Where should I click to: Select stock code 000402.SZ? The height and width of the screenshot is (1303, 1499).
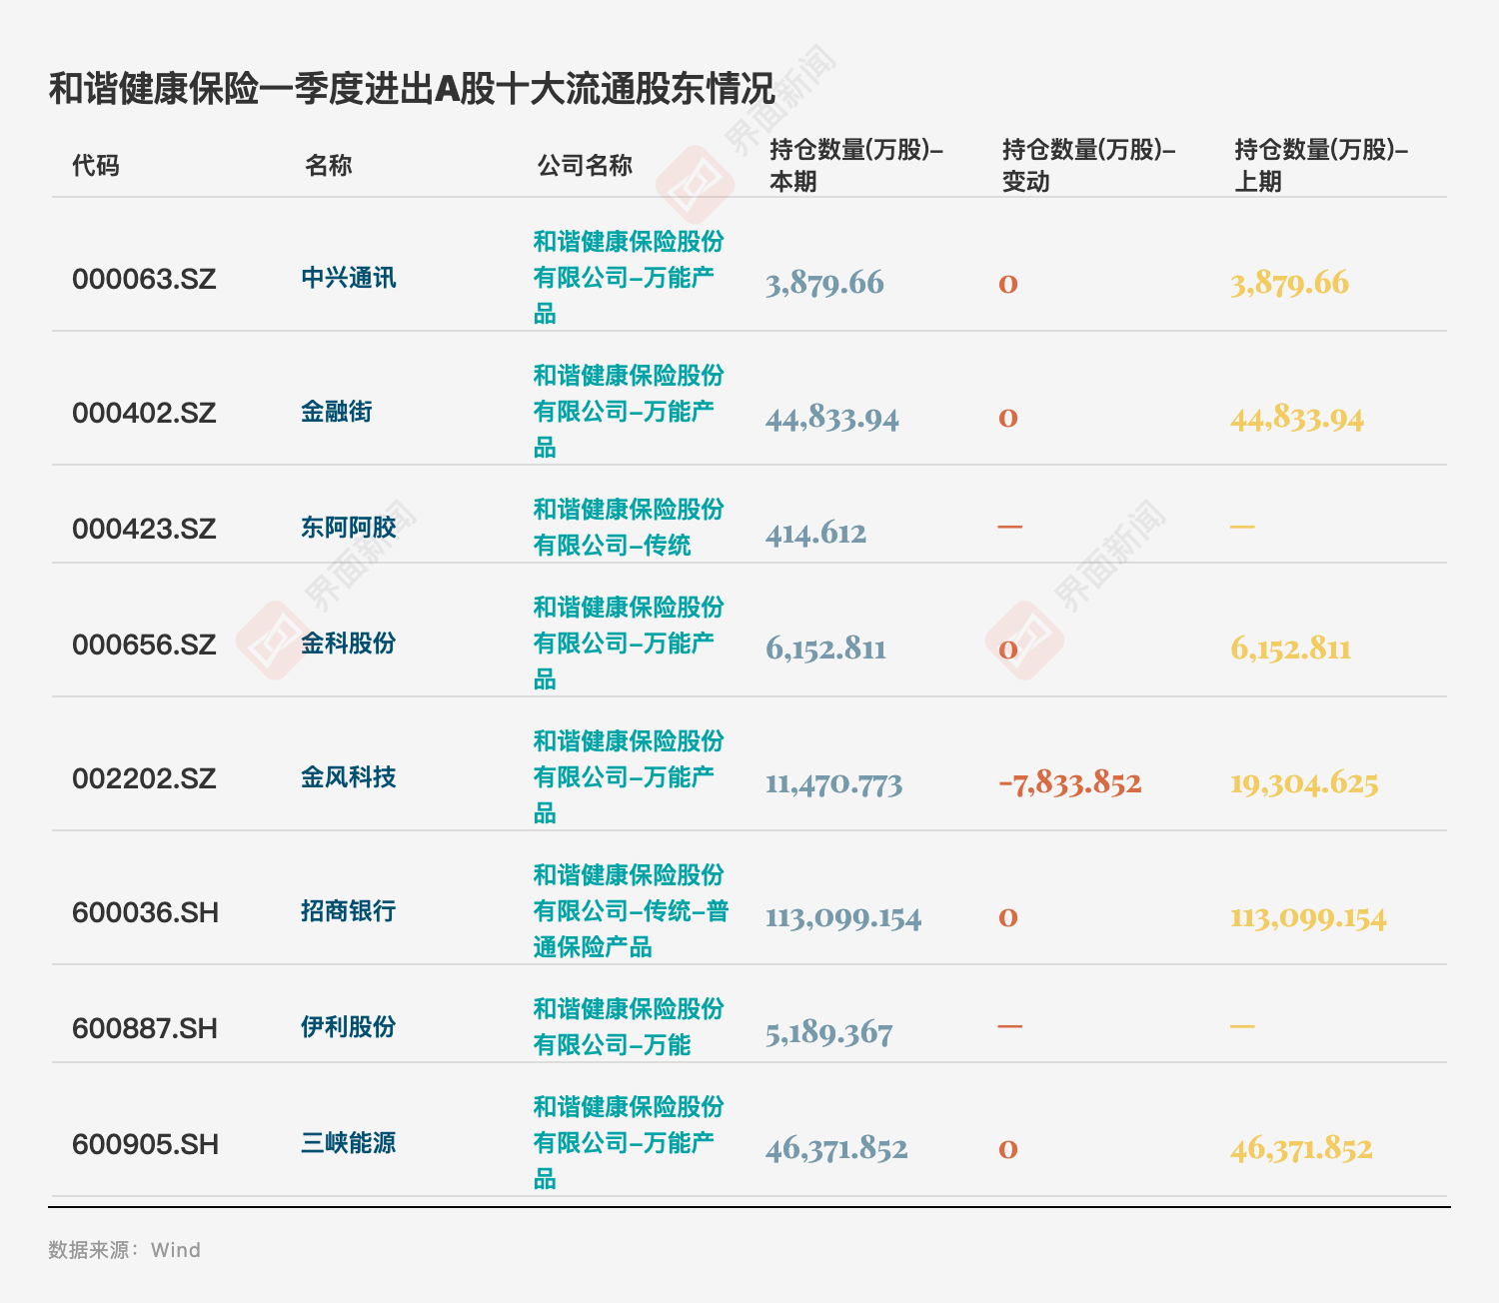pyautogui.click(x=144, y=413)
